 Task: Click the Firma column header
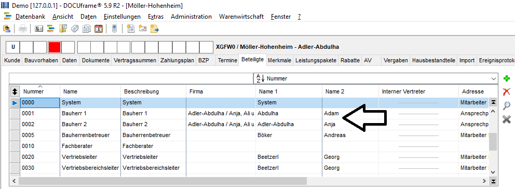(x=221, y=91)
